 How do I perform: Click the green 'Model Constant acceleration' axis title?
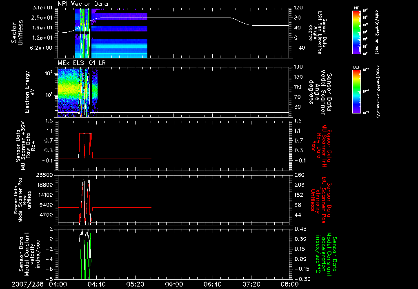(x=326, y=254)
